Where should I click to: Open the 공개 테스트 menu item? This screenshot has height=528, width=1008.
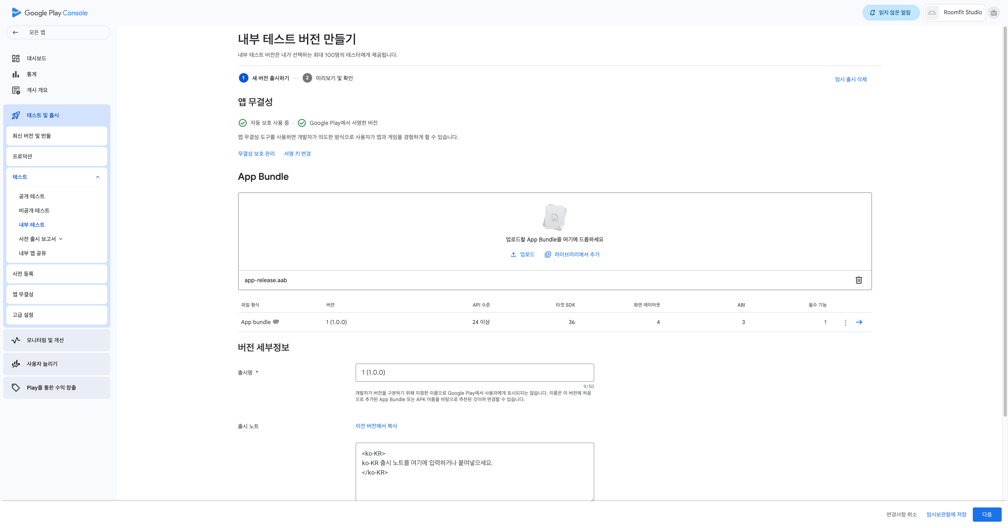(x=32, y=196)
